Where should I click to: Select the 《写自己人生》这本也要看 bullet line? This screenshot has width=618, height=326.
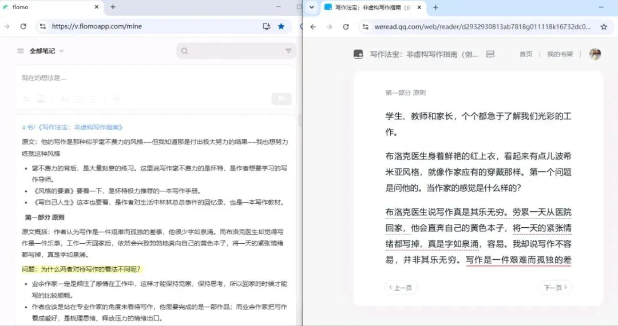tap(159, 203)
